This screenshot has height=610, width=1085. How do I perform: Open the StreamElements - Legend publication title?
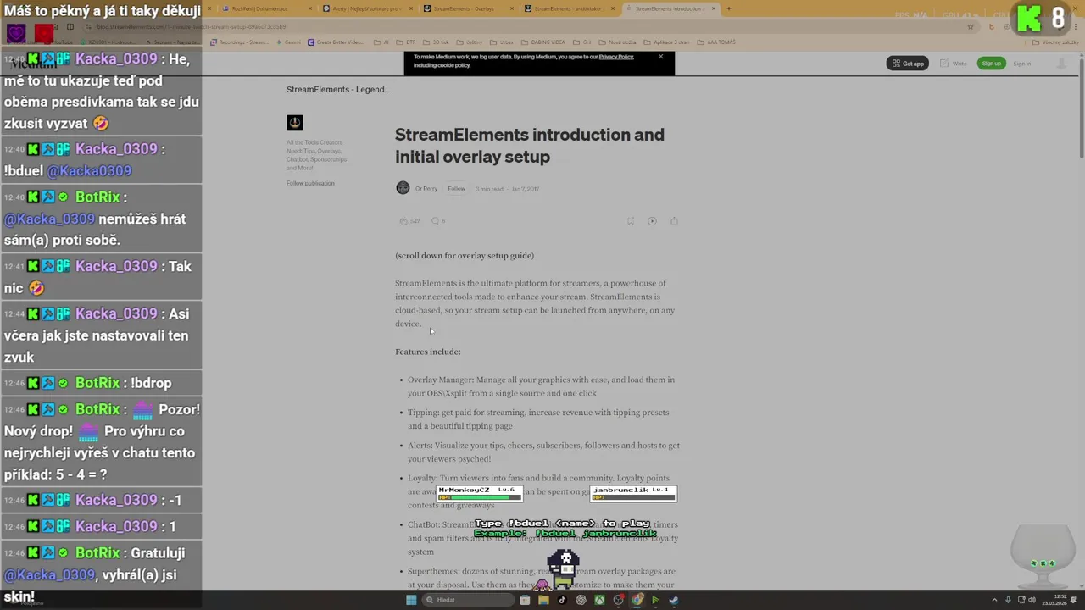point(337,89)
